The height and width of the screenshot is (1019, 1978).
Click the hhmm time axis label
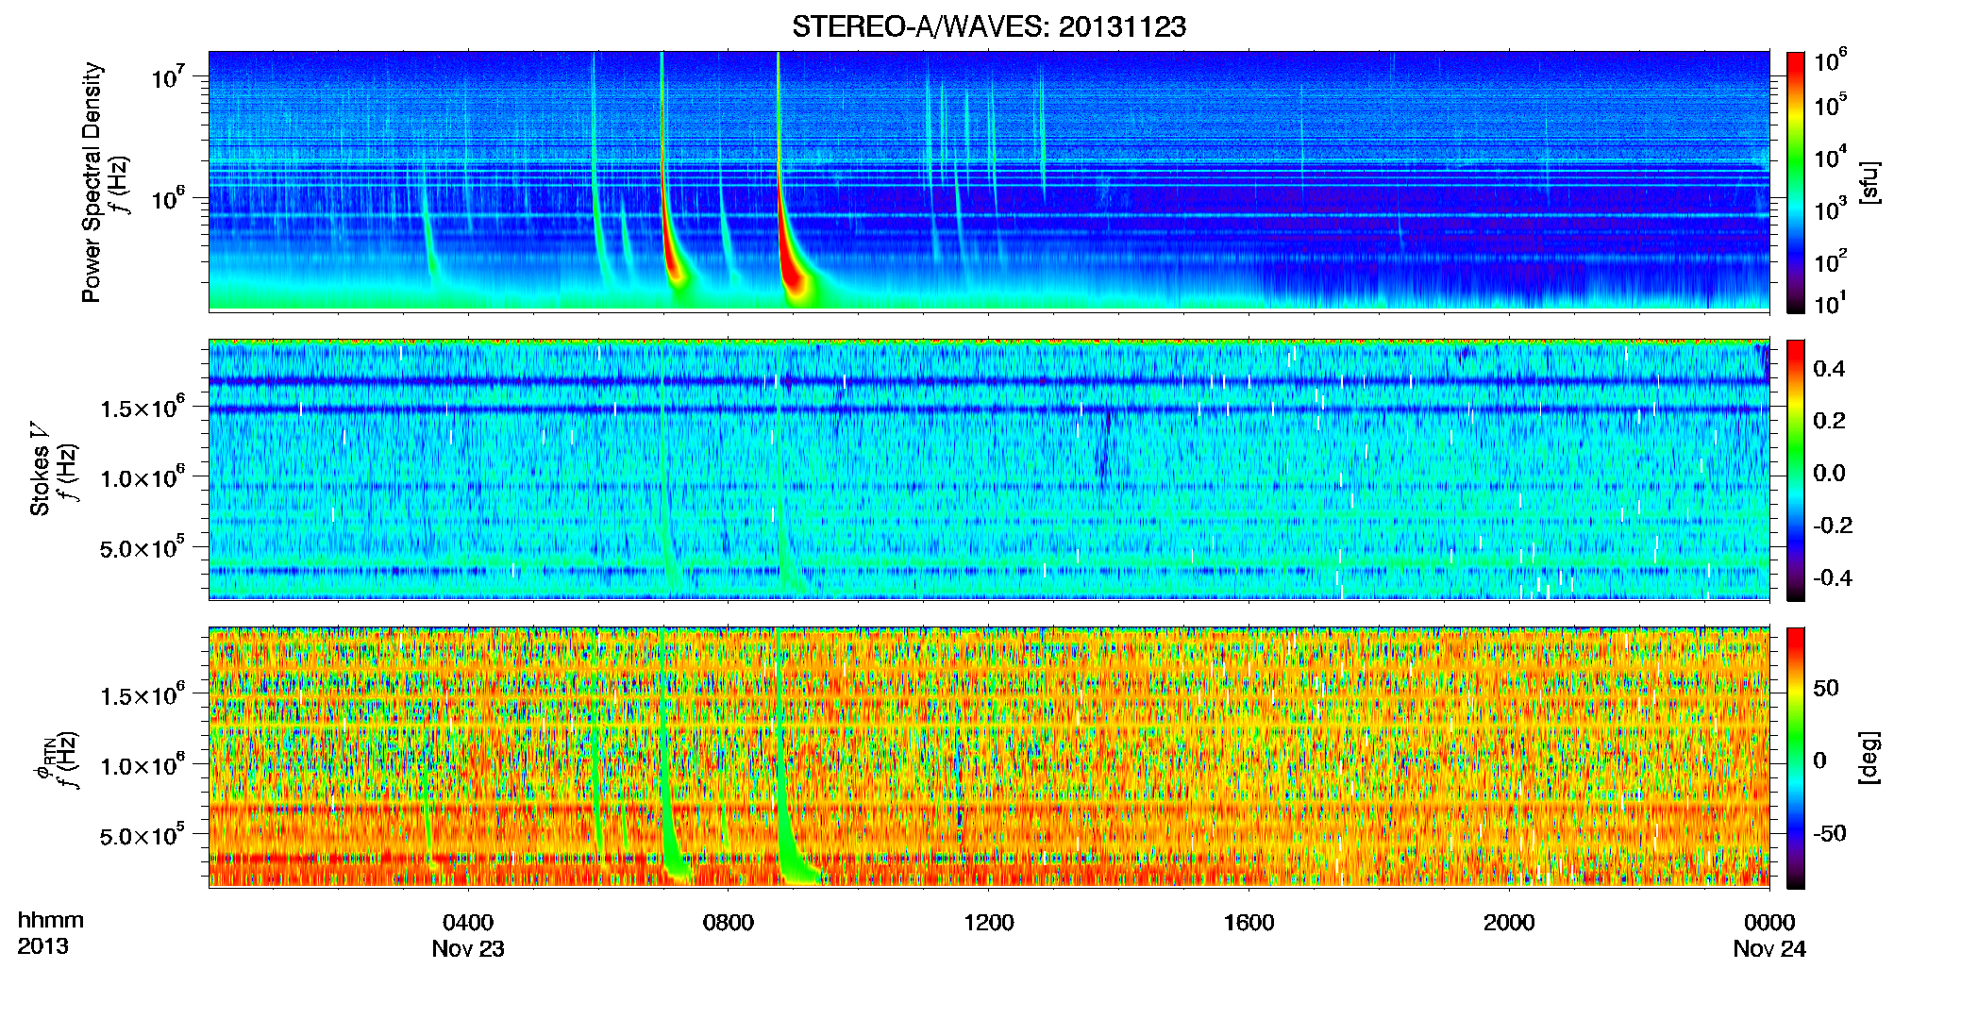51,921
